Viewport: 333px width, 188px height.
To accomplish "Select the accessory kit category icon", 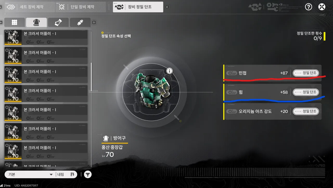I will click(x=80, y=23).
